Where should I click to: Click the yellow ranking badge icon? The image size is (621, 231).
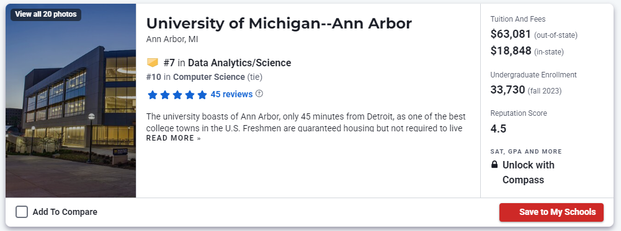coord(153,63)
